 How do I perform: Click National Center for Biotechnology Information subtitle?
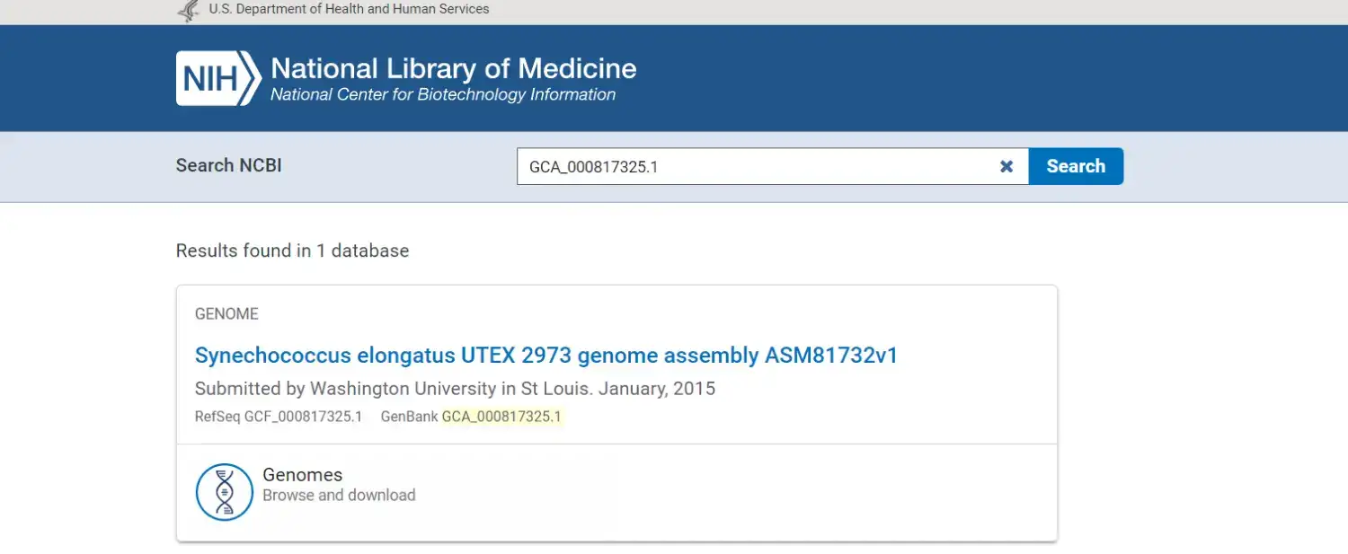443,95
